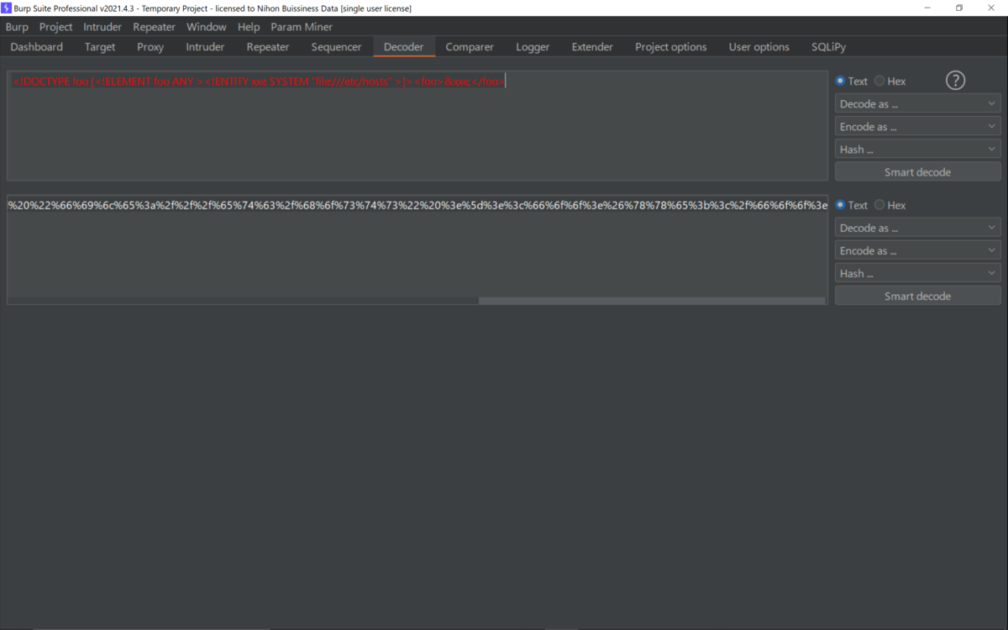This screenshot has height=630, width=1008.
Task: Open 'Decode as ...' dropdown of lower pane
Action: [x=917, y=228]
